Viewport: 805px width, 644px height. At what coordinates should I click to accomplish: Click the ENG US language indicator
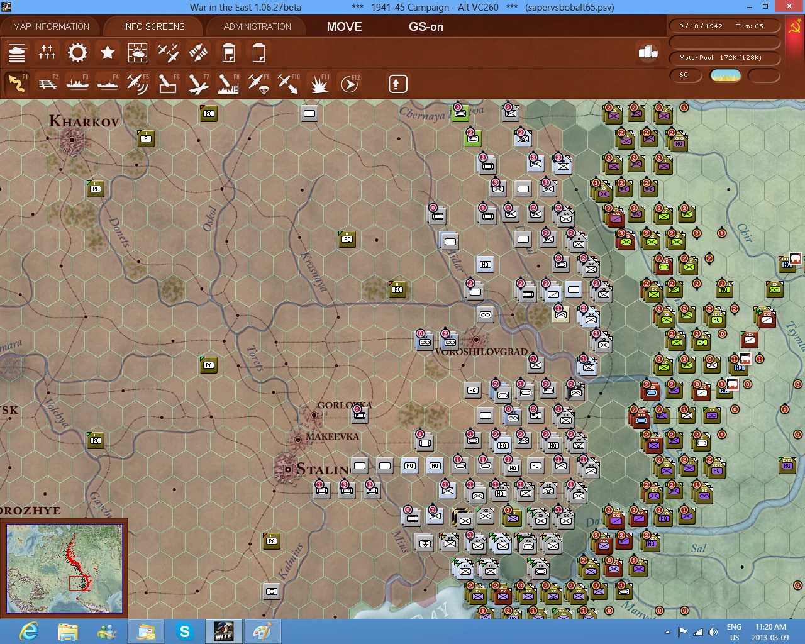734,632
